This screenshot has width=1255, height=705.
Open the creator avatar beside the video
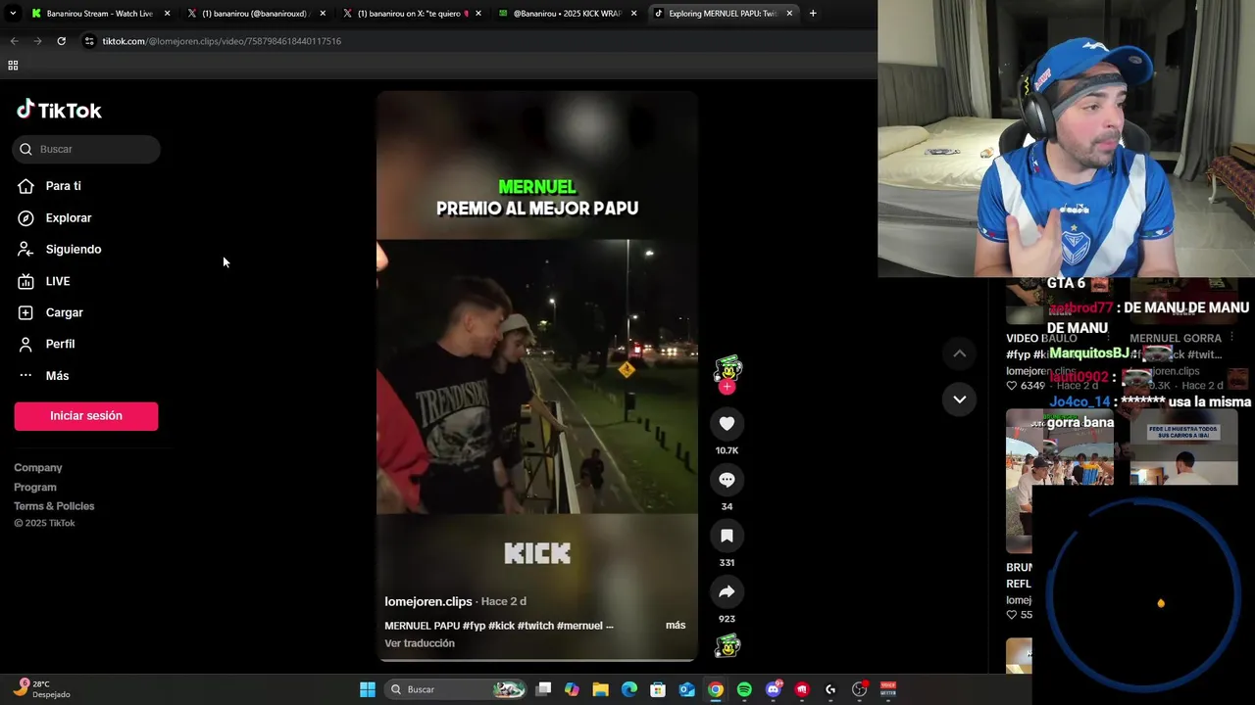[x=728, y=369]
